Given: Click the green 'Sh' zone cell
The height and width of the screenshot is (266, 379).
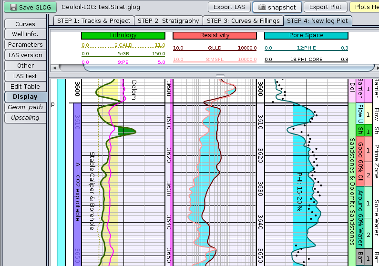Looking at the screenshot, I should 360,131.
